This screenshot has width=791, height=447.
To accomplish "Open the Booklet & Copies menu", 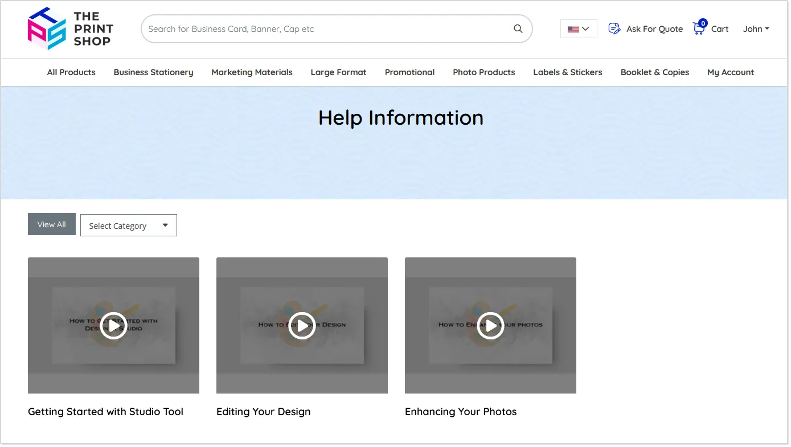I will [655, 72].
